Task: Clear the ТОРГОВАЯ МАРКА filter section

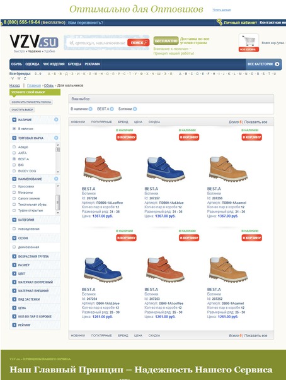Action: [x=56, y=138]
